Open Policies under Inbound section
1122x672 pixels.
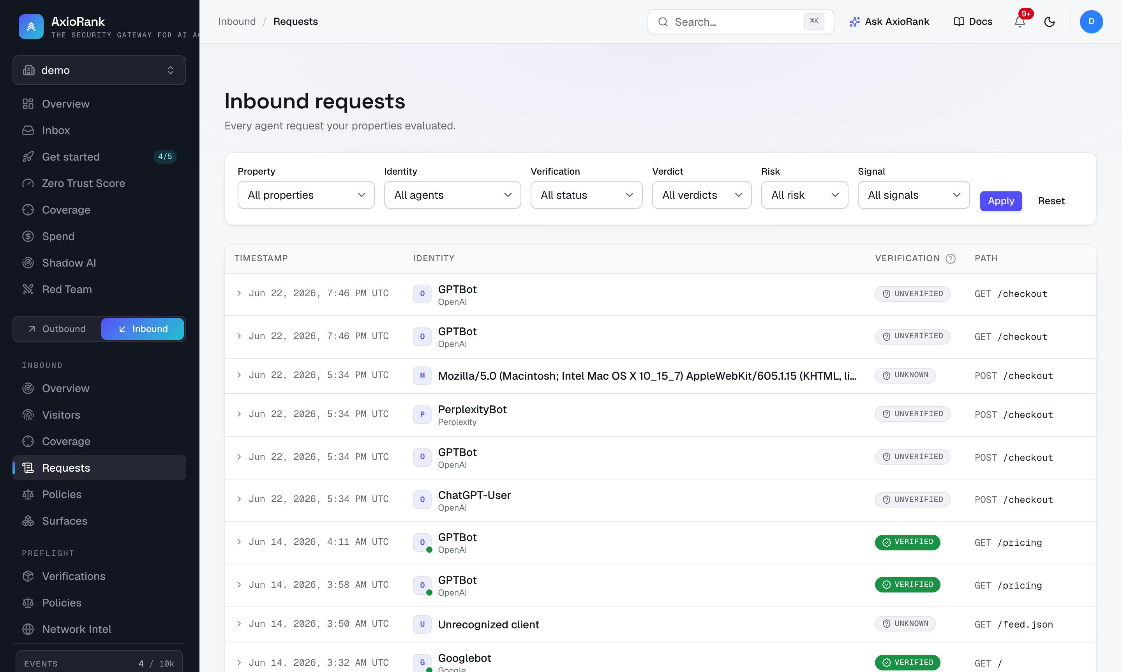pos(99,495)
